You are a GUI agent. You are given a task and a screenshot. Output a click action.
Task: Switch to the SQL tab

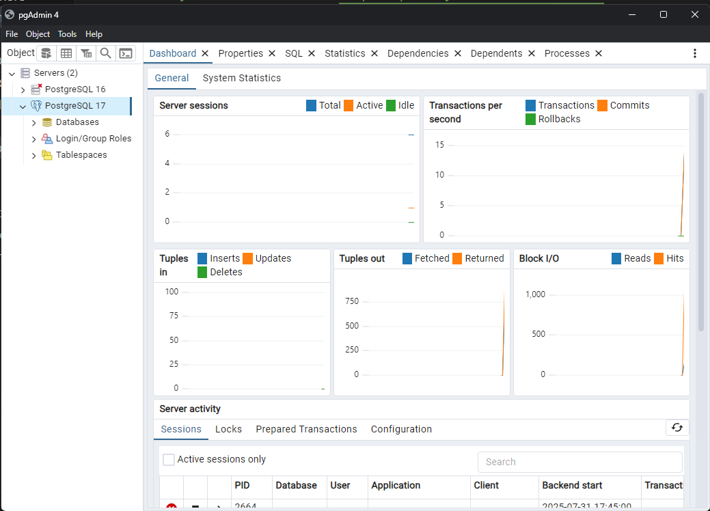[x=293, y=53]
